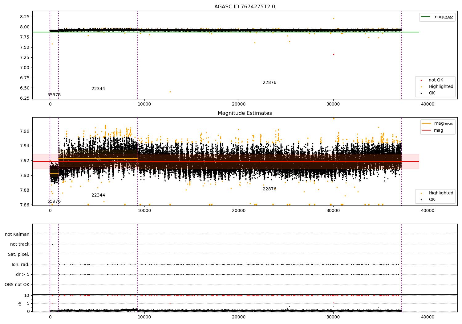462x324 pixels.
Task: Click the 40000 x-tick under the top plot
Action: pos(428,104)
